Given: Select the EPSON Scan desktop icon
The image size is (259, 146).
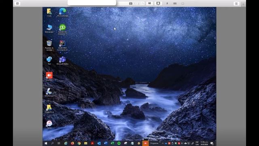Looking at the screenshot, I should (x=49, y=92).
